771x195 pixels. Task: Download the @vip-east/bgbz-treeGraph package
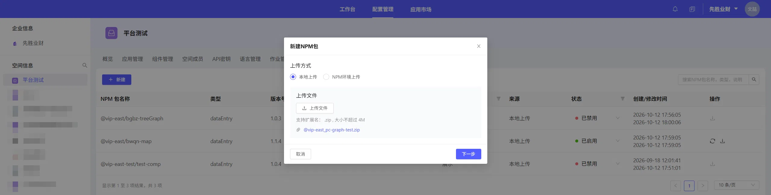pos(712,118)
